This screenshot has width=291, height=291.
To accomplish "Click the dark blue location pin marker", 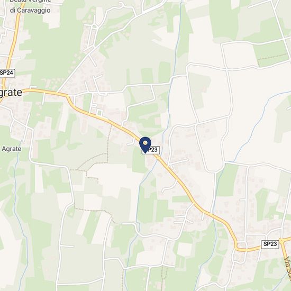I will click(145, 145).
